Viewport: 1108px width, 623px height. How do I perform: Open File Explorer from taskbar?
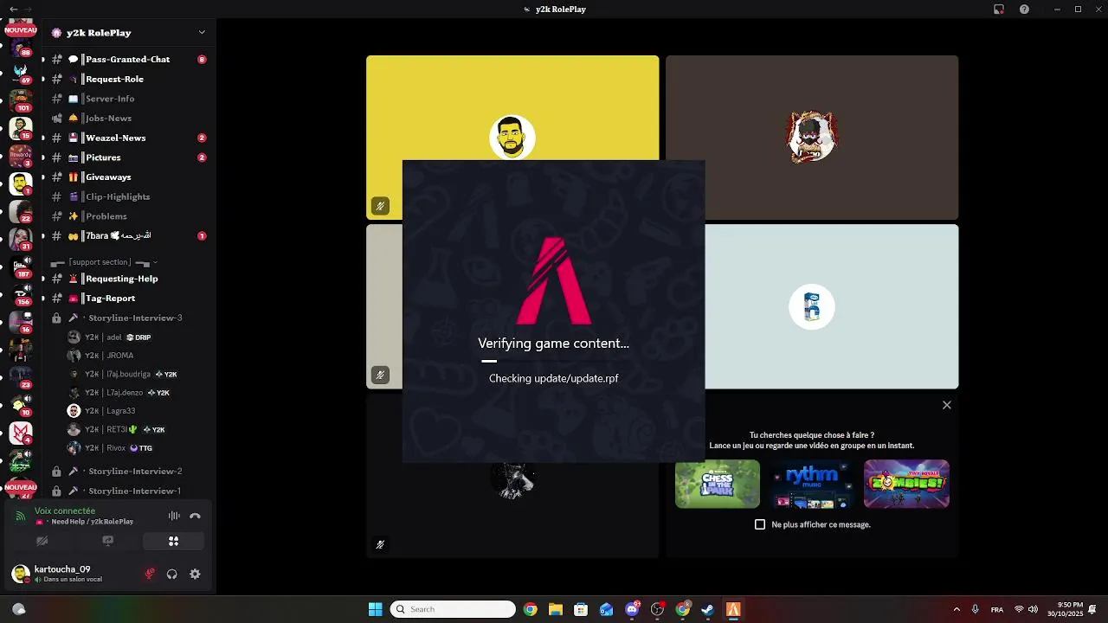pyautogui.click(x=556, y=609)
